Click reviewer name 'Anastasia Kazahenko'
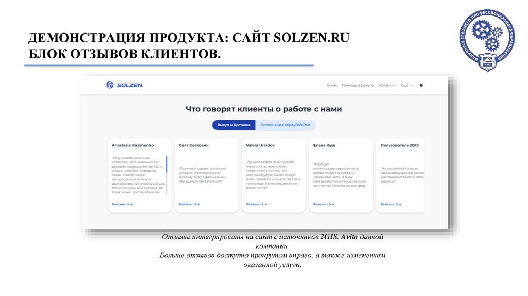The height and width of the screenshot is (296, 528). (x=133, y=145)
